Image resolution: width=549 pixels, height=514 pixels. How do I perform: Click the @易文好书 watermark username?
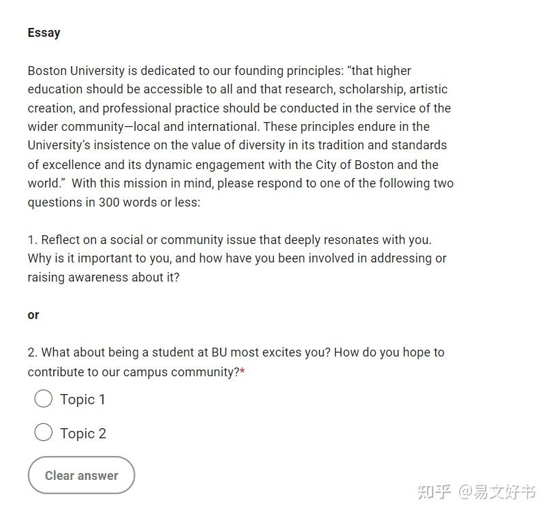tap(497, 492)
